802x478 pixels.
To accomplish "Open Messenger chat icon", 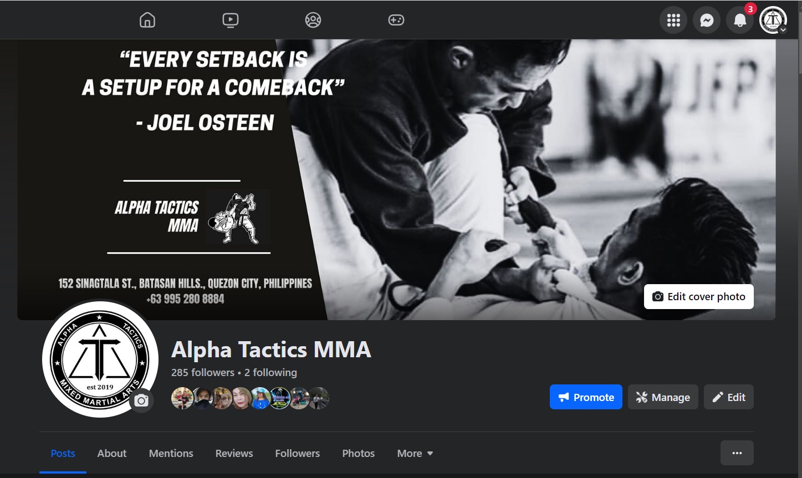I will pyautogui.click(x=707, y=20).
